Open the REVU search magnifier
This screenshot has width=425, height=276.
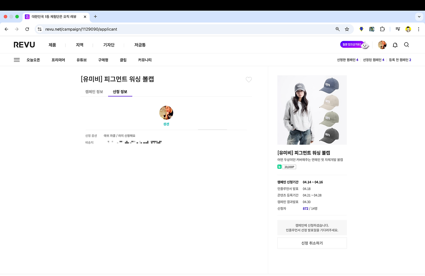[x=406, y=44]
